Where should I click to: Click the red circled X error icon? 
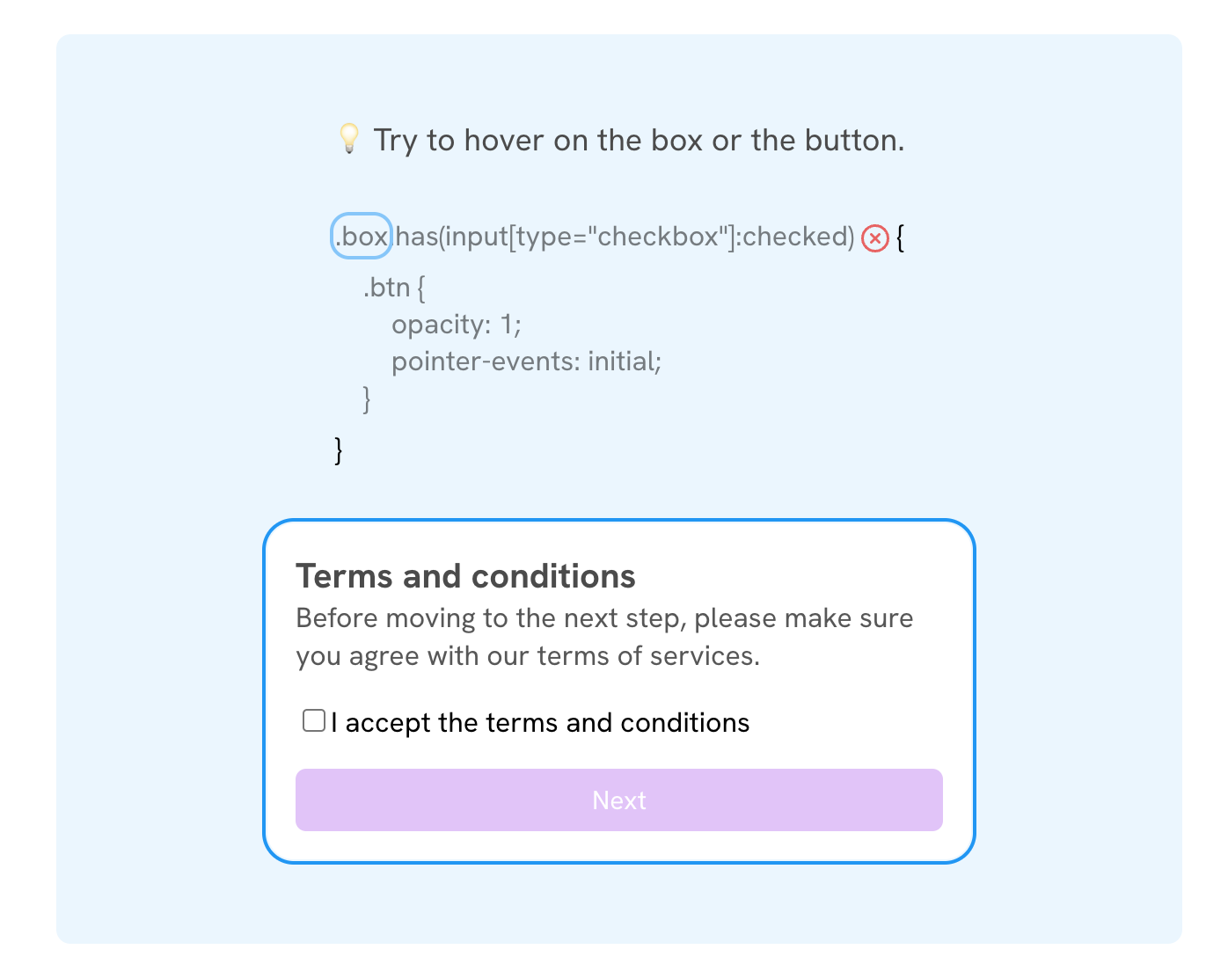point(874,238)
